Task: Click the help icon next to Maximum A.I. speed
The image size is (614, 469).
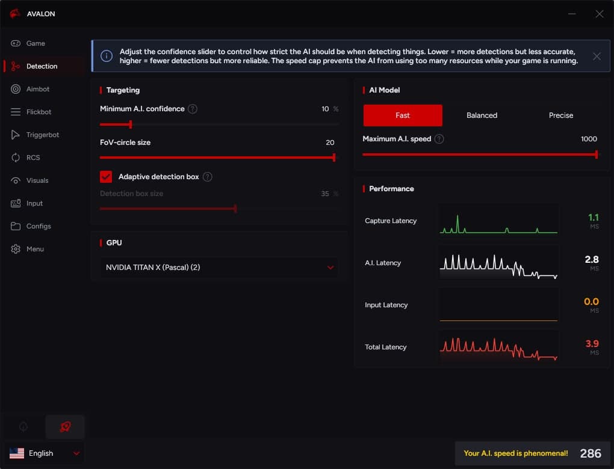Action: pyautogui.click(x=439, y=139)
